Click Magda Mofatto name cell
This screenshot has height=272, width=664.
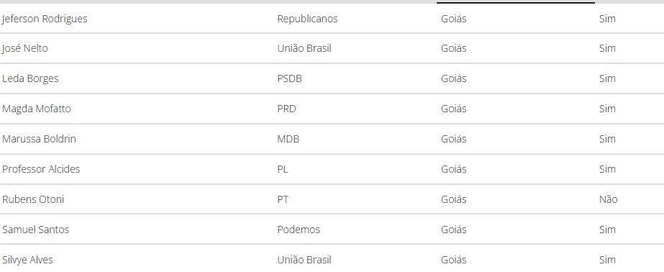point(37,109)
